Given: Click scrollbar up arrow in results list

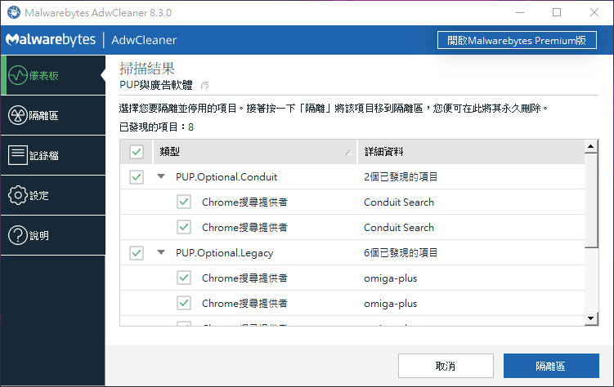Looking at the screenshot, I should 591,147.
